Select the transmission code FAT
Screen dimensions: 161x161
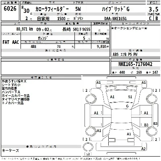point(6,42)
